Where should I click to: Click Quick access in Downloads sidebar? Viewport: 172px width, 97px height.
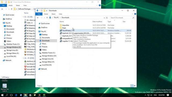pos(45,23)
